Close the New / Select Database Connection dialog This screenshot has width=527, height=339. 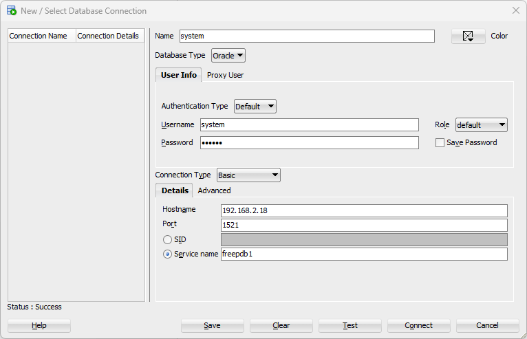click(516, 10)
